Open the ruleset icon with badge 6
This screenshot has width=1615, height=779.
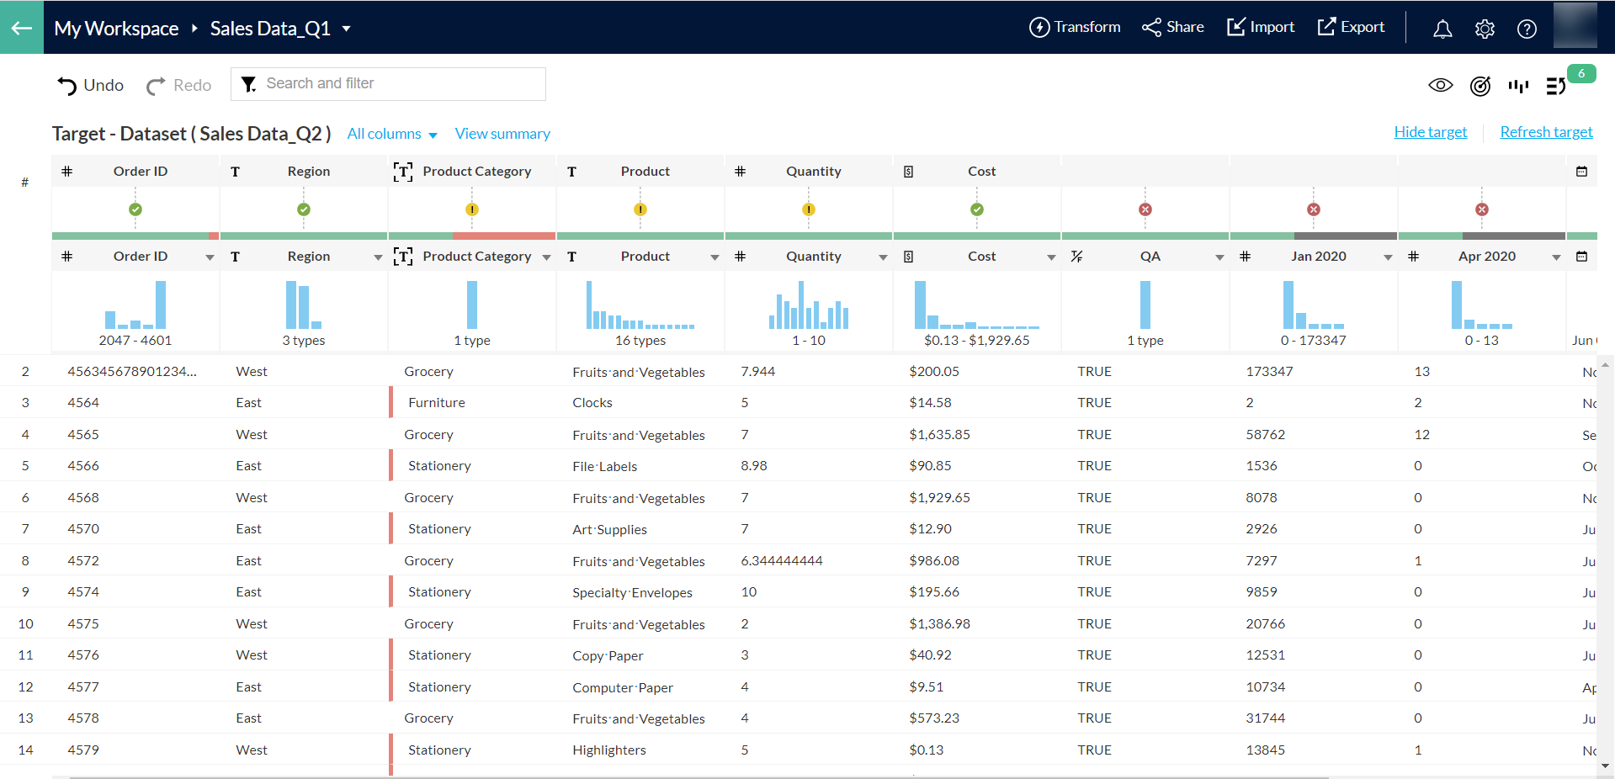pos(1556,86)
